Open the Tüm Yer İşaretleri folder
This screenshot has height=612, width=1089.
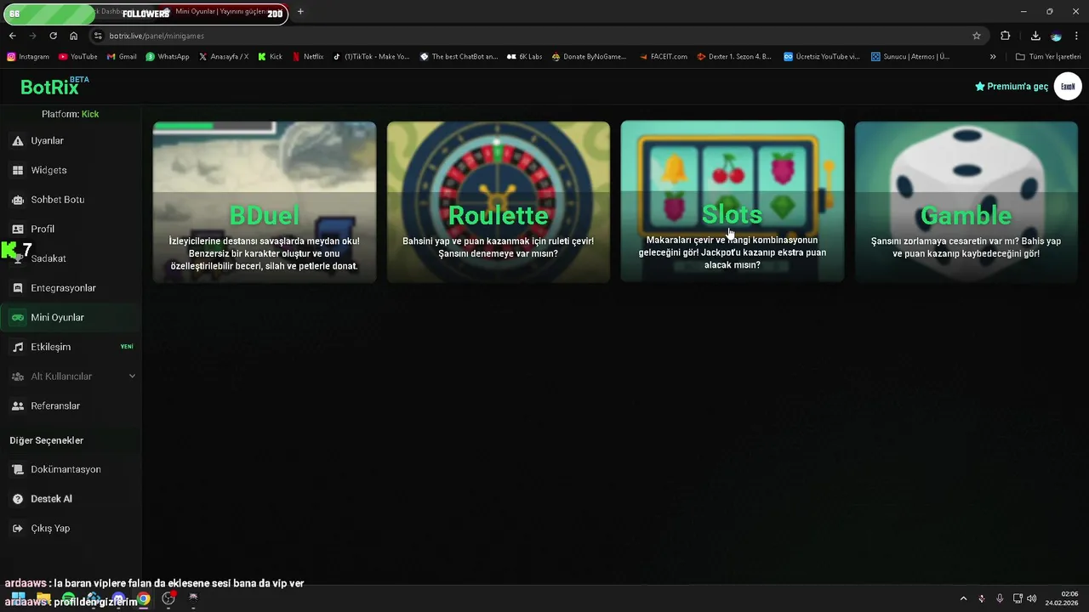(1048, 57)
